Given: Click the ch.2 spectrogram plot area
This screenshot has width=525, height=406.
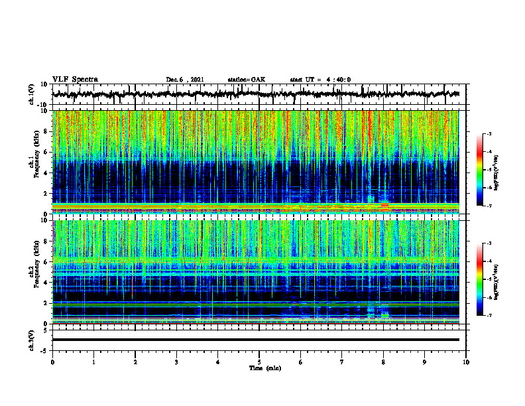Looking at the screenshot, I should 256,272.
